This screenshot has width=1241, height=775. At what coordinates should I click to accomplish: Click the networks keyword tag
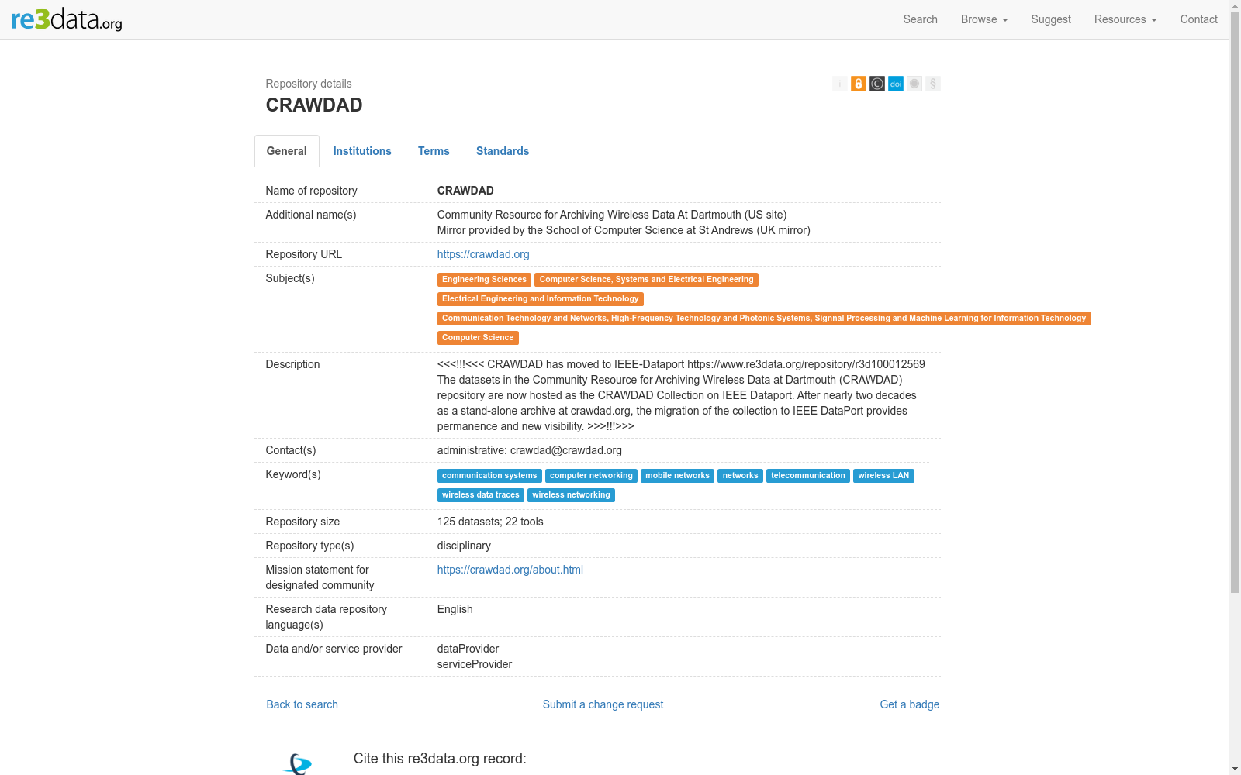pos(741,476)
